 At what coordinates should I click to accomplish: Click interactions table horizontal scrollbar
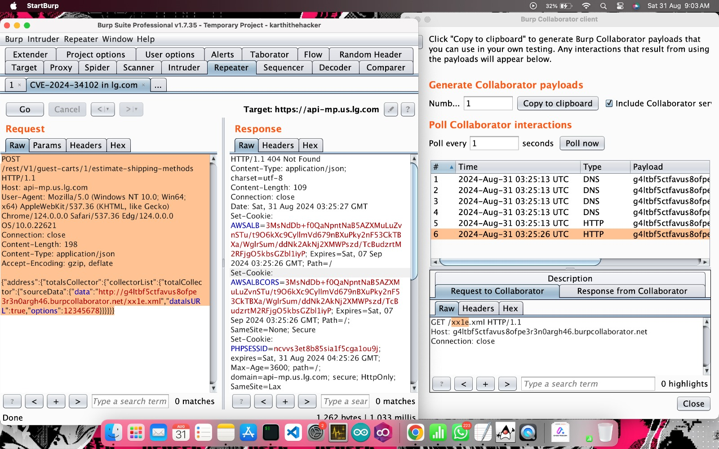coord(520,261)
